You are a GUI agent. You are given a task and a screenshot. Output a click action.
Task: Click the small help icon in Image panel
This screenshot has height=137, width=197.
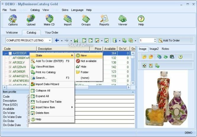180,57
